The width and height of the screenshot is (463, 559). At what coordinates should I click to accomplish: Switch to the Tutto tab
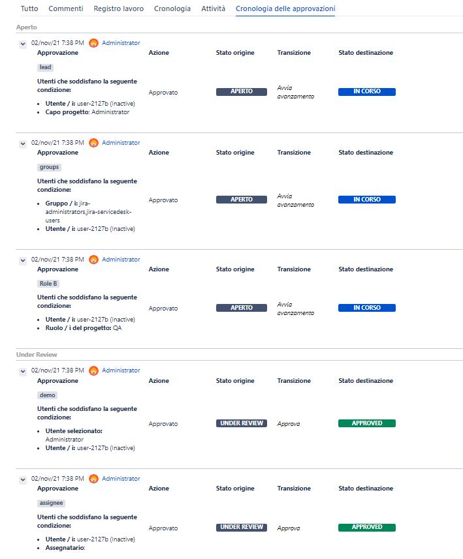point(29,8)
